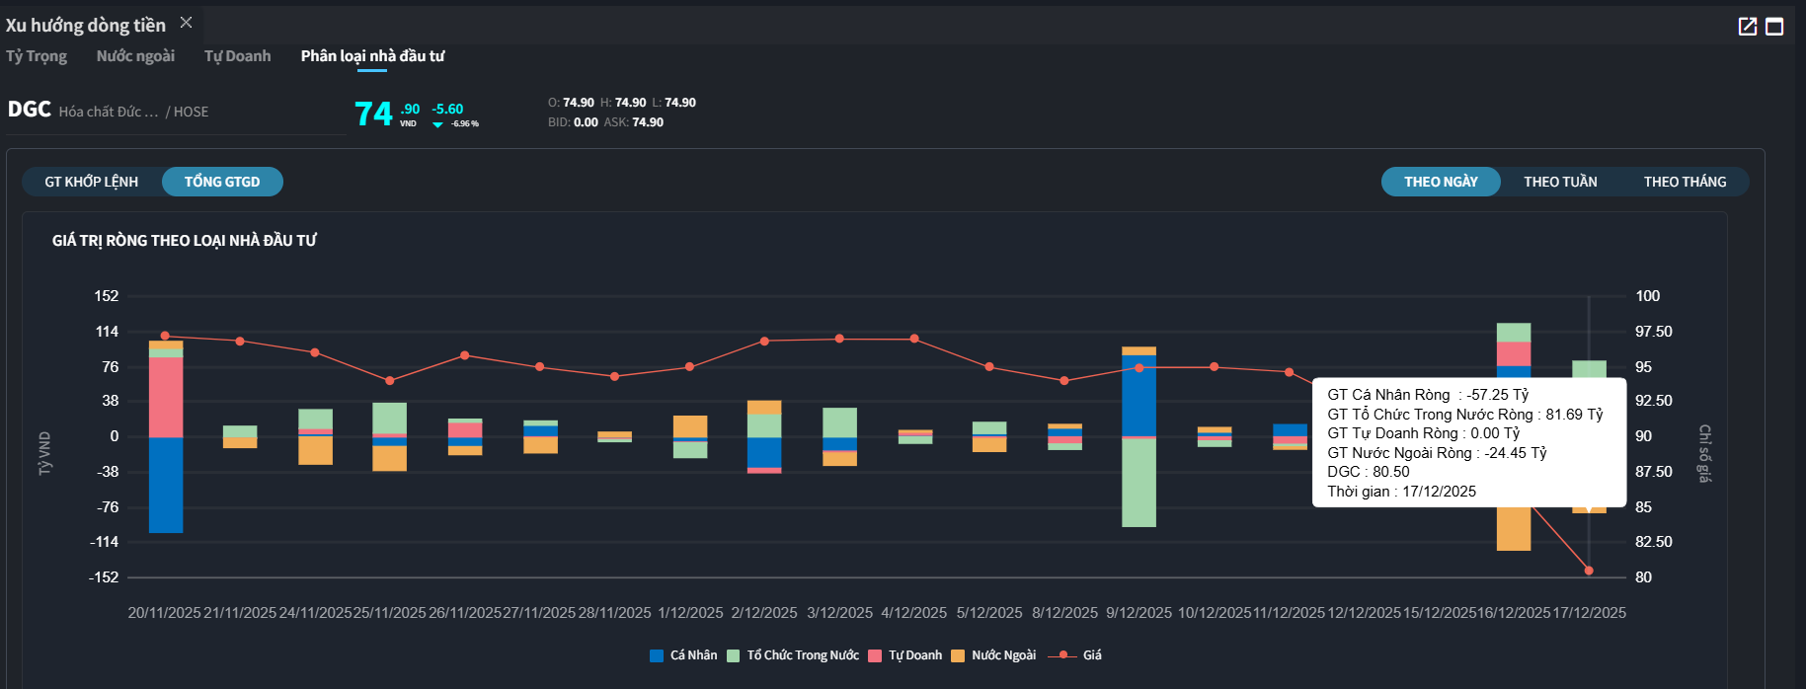Click the DGC ticker symbol

tap(29, 110)
